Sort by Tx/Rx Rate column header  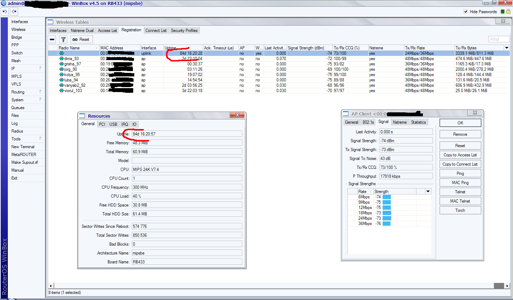coord(429,48)
